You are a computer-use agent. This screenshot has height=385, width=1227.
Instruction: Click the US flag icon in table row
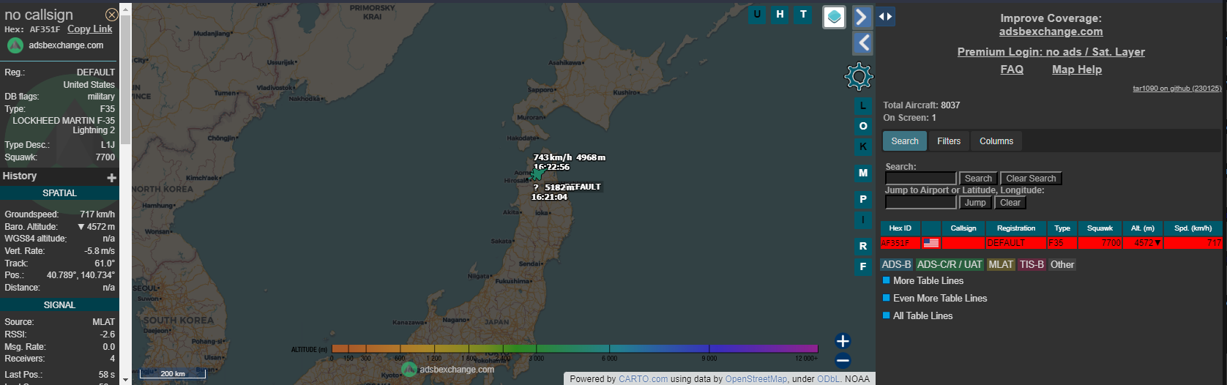pyautogui.click(x=931, y=243)
